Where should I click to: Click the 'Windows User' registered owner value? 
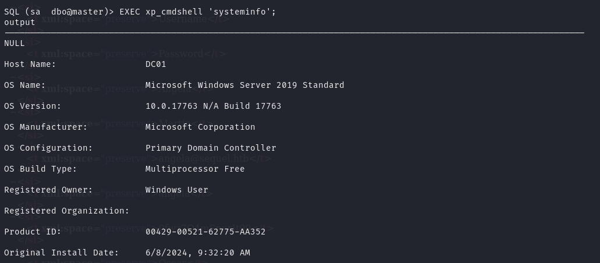[176, 190]
